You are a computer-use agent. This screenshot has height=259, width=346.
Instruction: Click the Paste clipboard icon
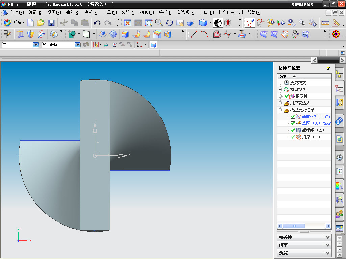click(85, 23)
